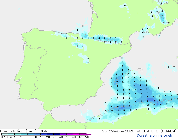The image size is (178, 138).
Task: Click the '25' legend scale label
Action: click(x=54, y=137)
